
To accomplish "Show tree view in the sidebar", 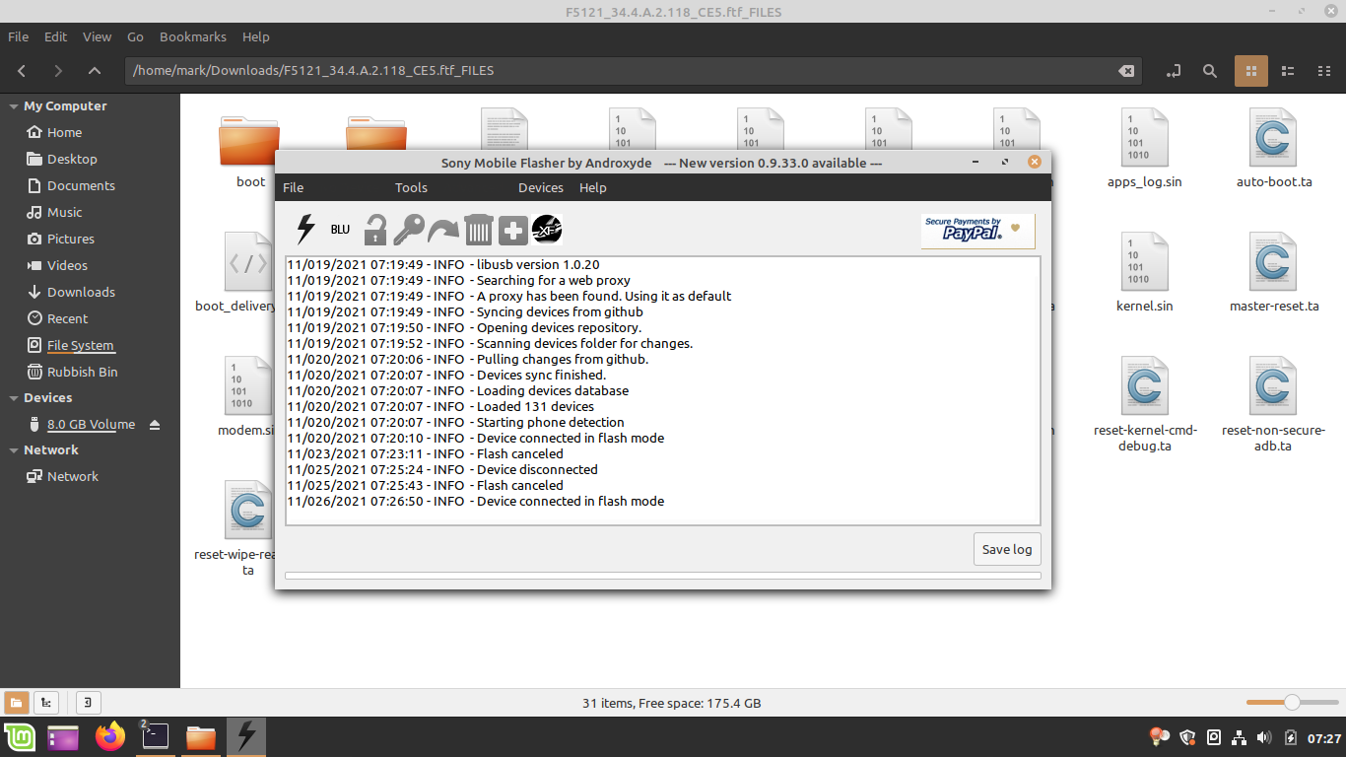I will pyautogui.click(x=45, y=703).
